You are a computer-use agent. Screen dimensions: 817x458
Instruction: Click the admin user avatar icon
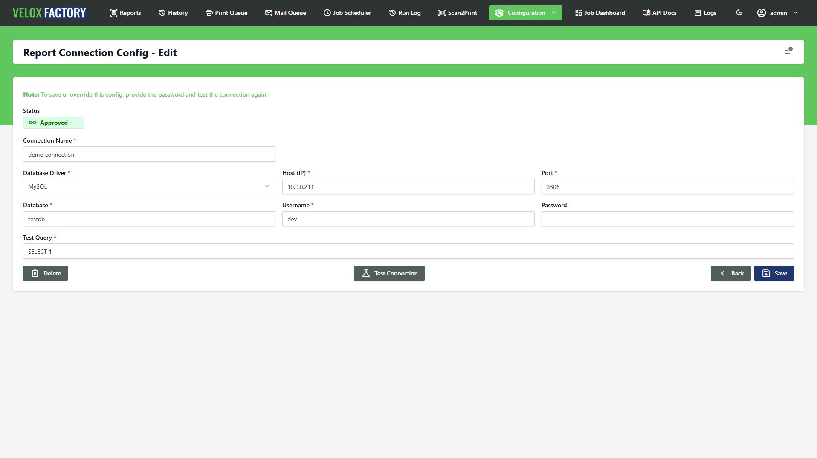coord(762,13)
